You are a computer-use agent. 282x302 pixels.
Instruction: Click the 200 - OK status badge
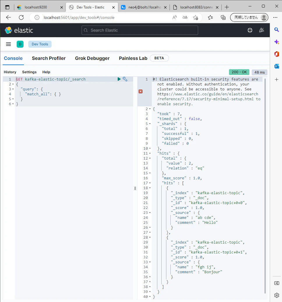(239, 72)
